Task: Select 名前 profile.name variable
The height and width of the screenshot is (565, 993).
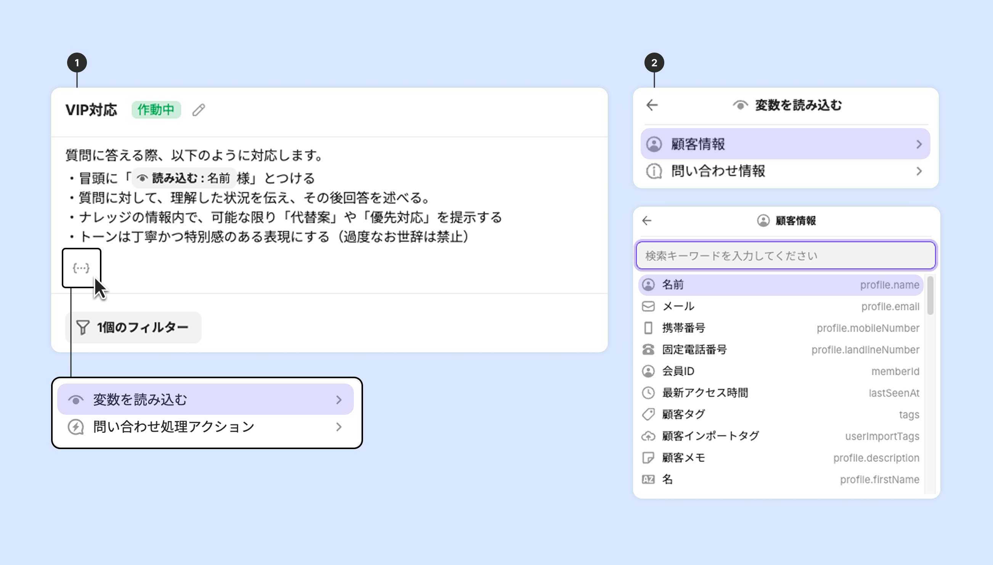Action: pyautogui.click(x=780, y=285)
